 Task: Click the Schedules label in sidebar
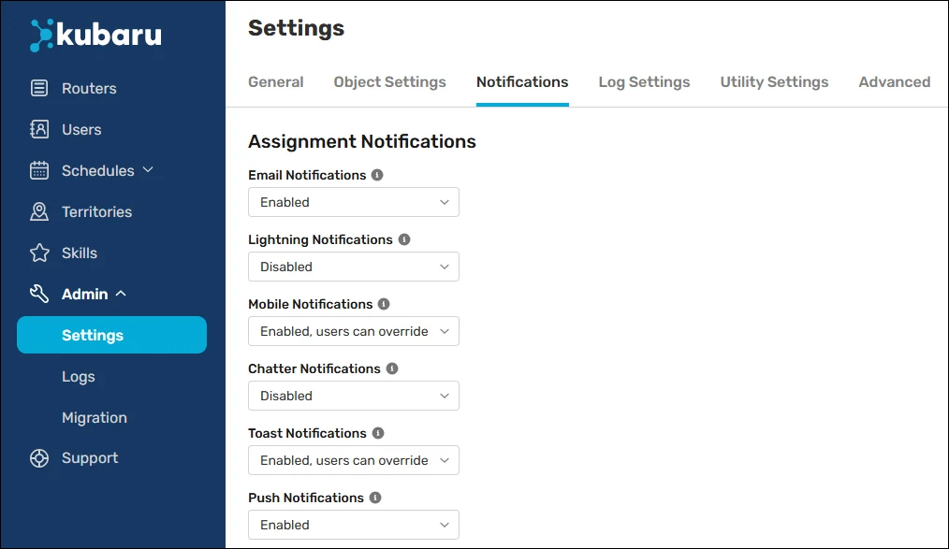[x=98, y=170]
